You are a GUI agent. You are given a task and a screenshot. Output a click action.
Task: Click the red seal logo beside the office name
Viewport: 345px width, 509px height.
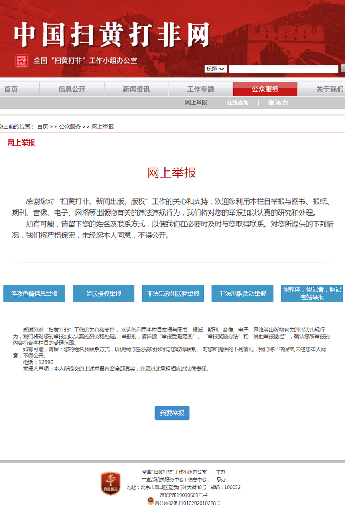click(22, 61)
